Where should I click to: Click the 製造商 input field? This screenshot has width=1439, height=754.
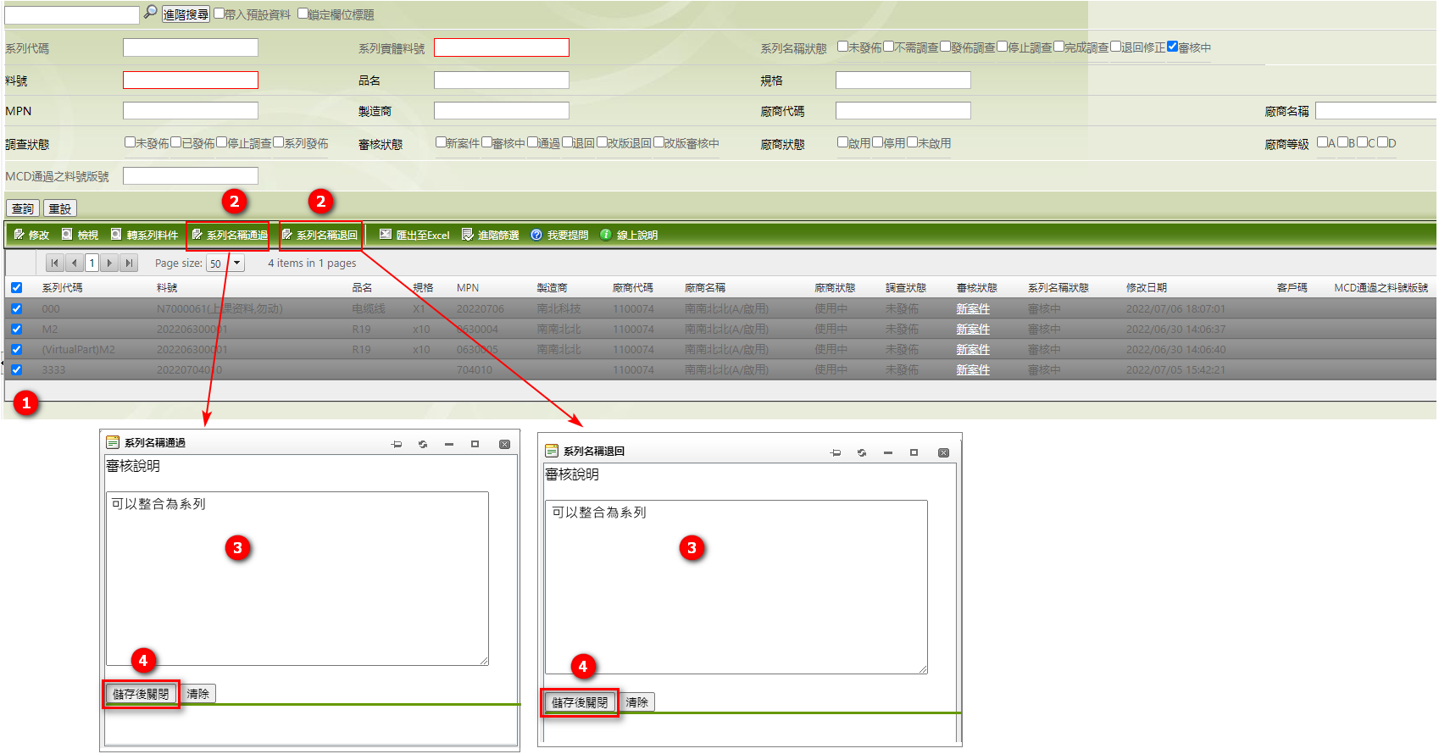502,110
